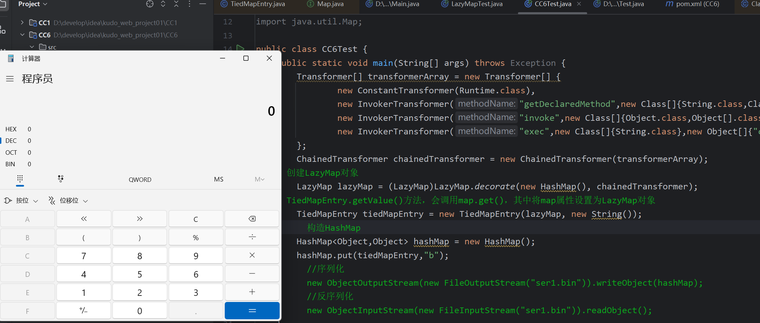Open the Bit shift dropdown
This screenshot has height=323, width=760.
pos(68,201)
